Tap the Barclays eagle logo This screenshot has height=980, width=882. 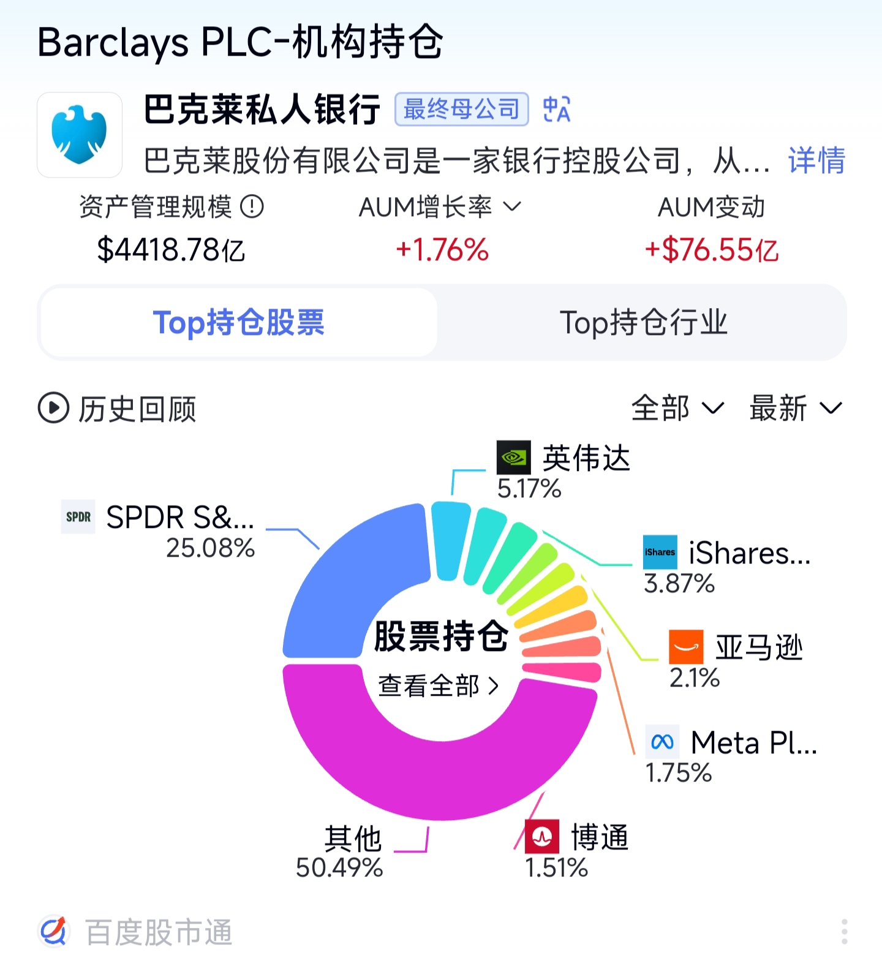80,135
